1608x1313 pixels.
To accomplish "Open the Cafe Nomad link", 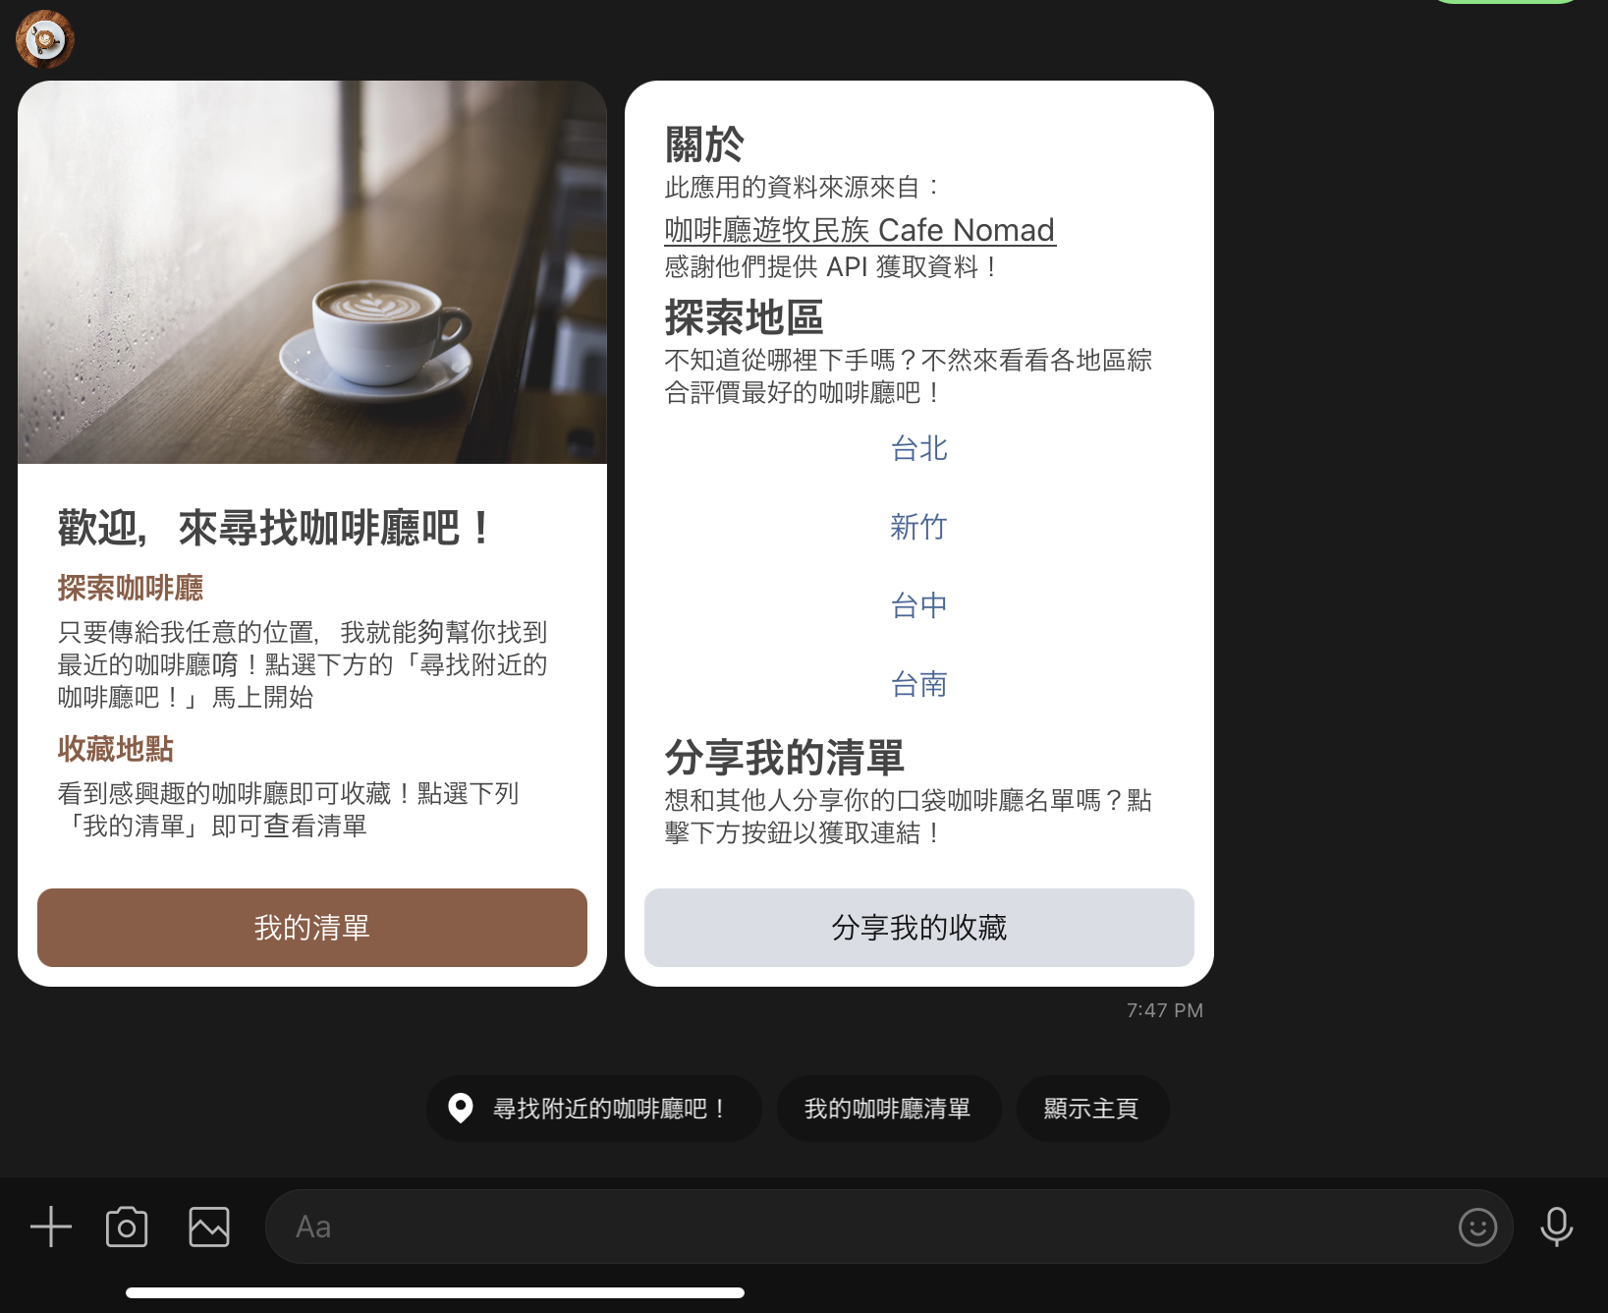I will pos(859,230).
